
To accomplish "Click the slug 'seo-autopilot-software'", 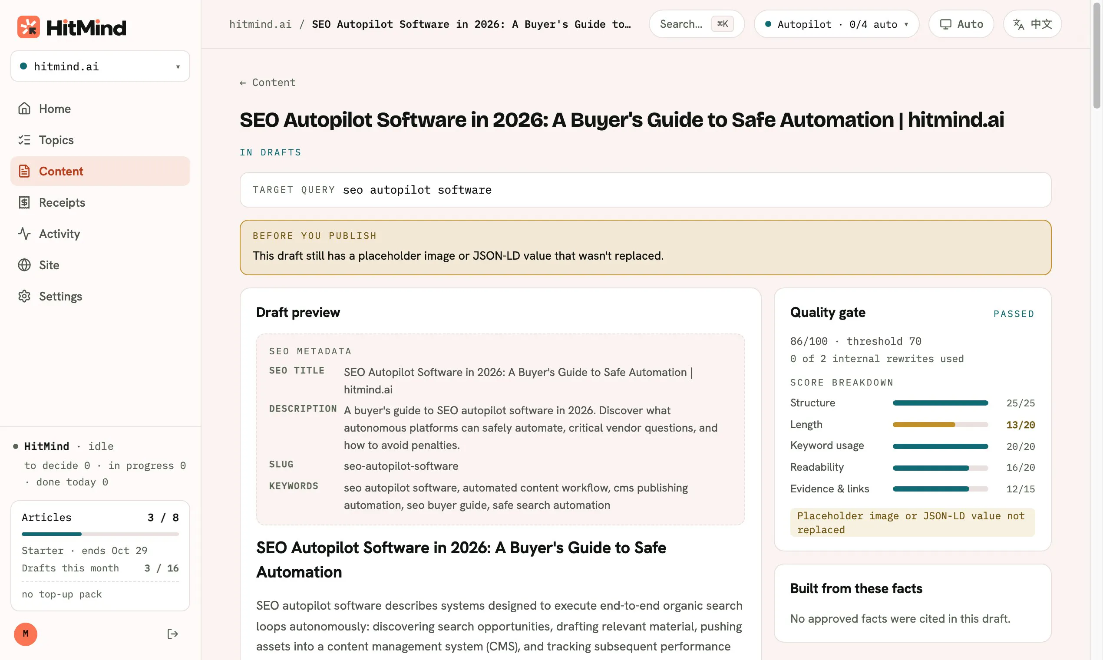I will (401, 465).
